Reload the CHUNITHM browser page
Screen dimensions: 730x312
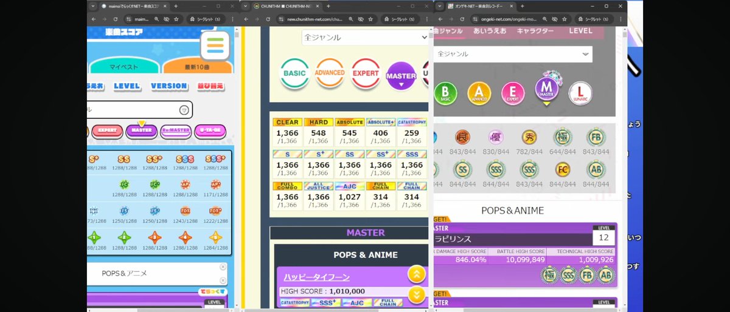pos(268,19)
